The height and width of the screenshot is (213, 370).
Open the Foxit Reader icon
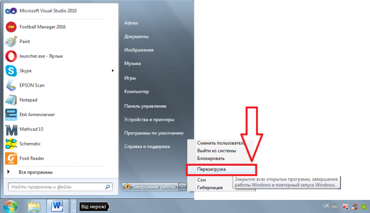pos(11,158)
